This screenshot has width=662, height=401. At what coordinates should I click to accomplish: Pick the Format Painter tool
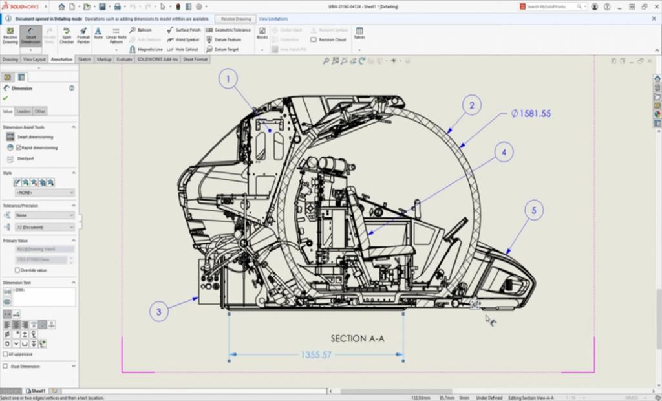(x=83, y=36)
